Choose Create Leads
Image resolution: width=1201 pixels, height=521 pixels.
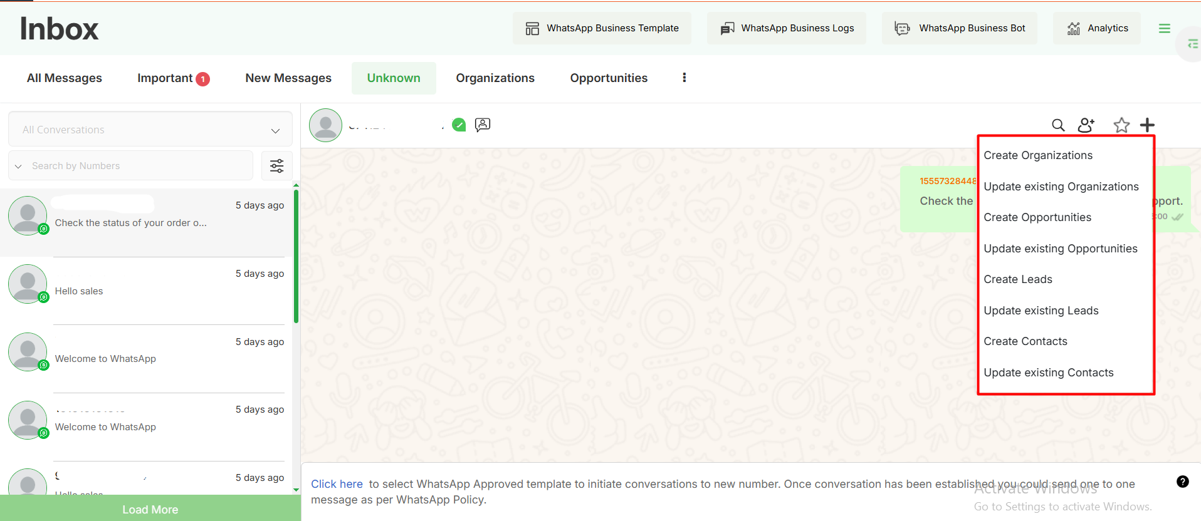[x=1018, y=279]
